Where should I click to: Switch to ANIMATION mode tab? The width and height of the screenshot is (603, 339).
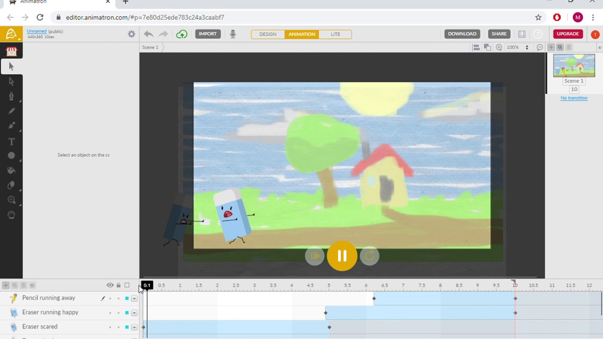tap(301, 34)
